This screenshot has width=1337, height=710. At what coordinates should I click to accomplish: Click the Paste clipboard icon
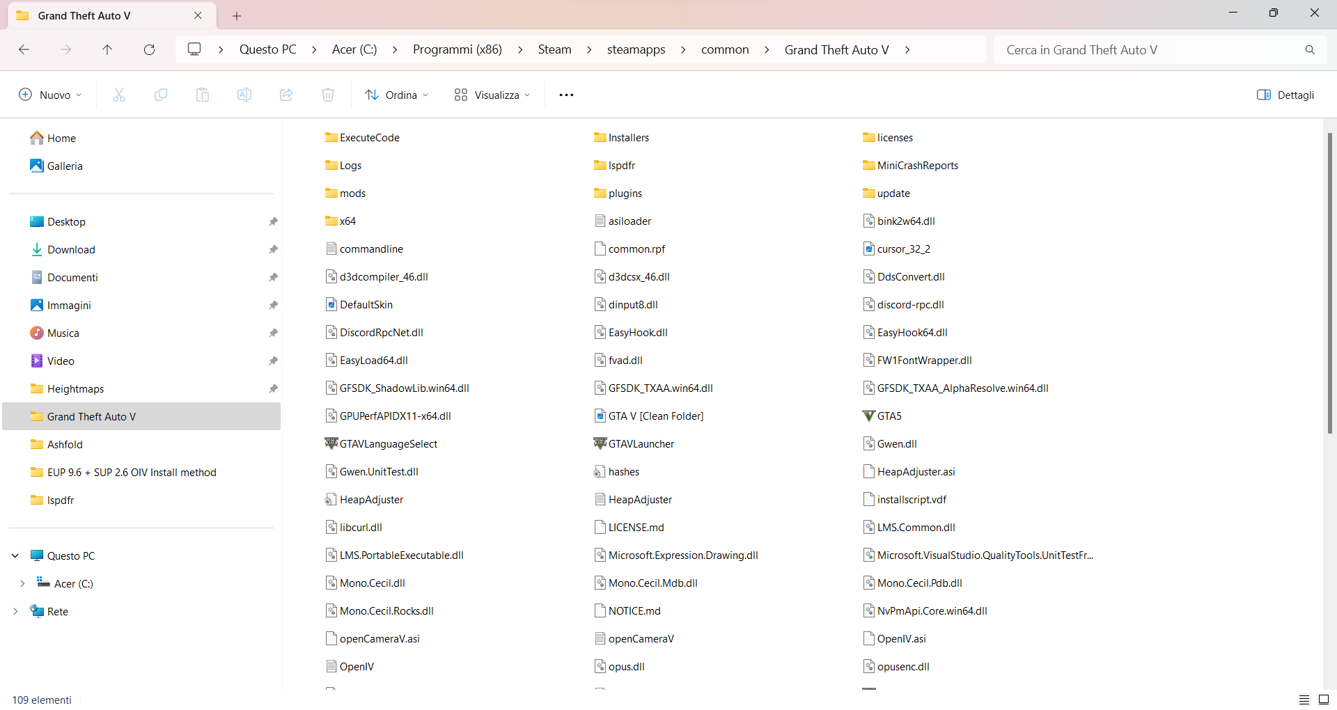coord(203,95)
